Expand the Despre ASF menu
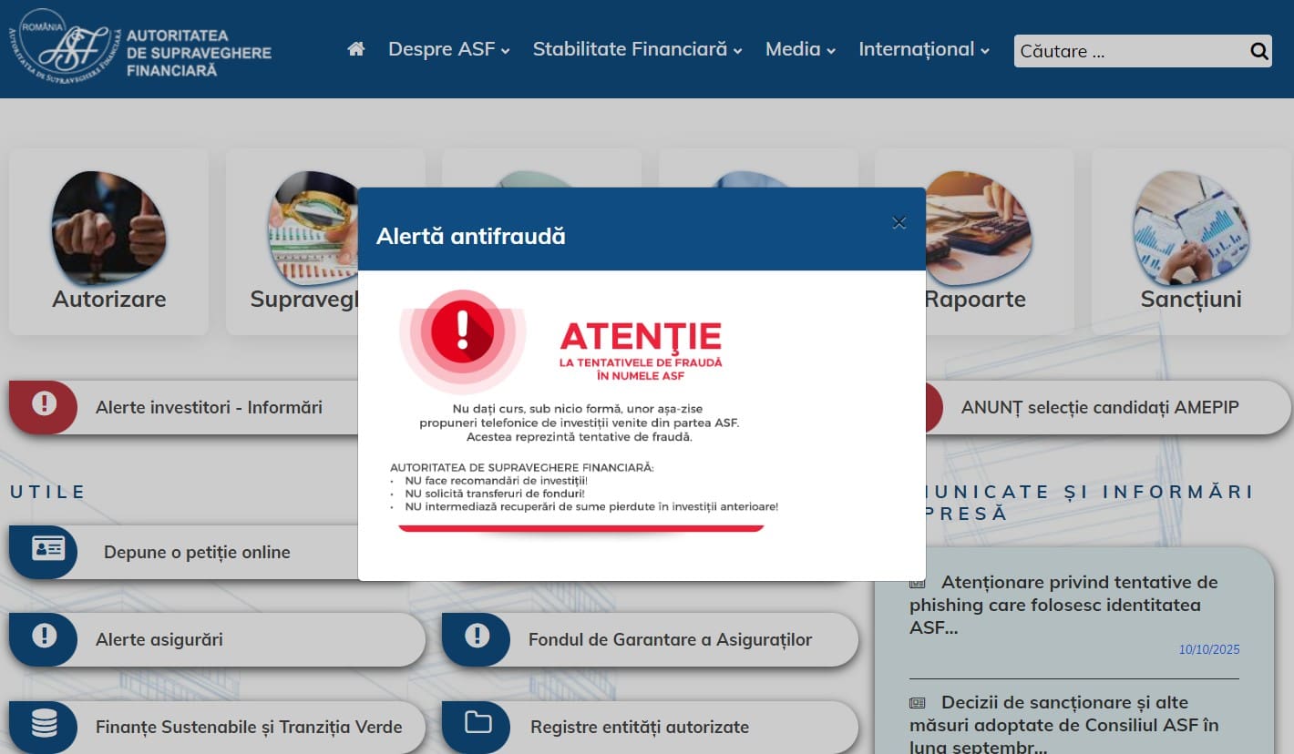Screen dimensions: 1294x754 [449, 49]
